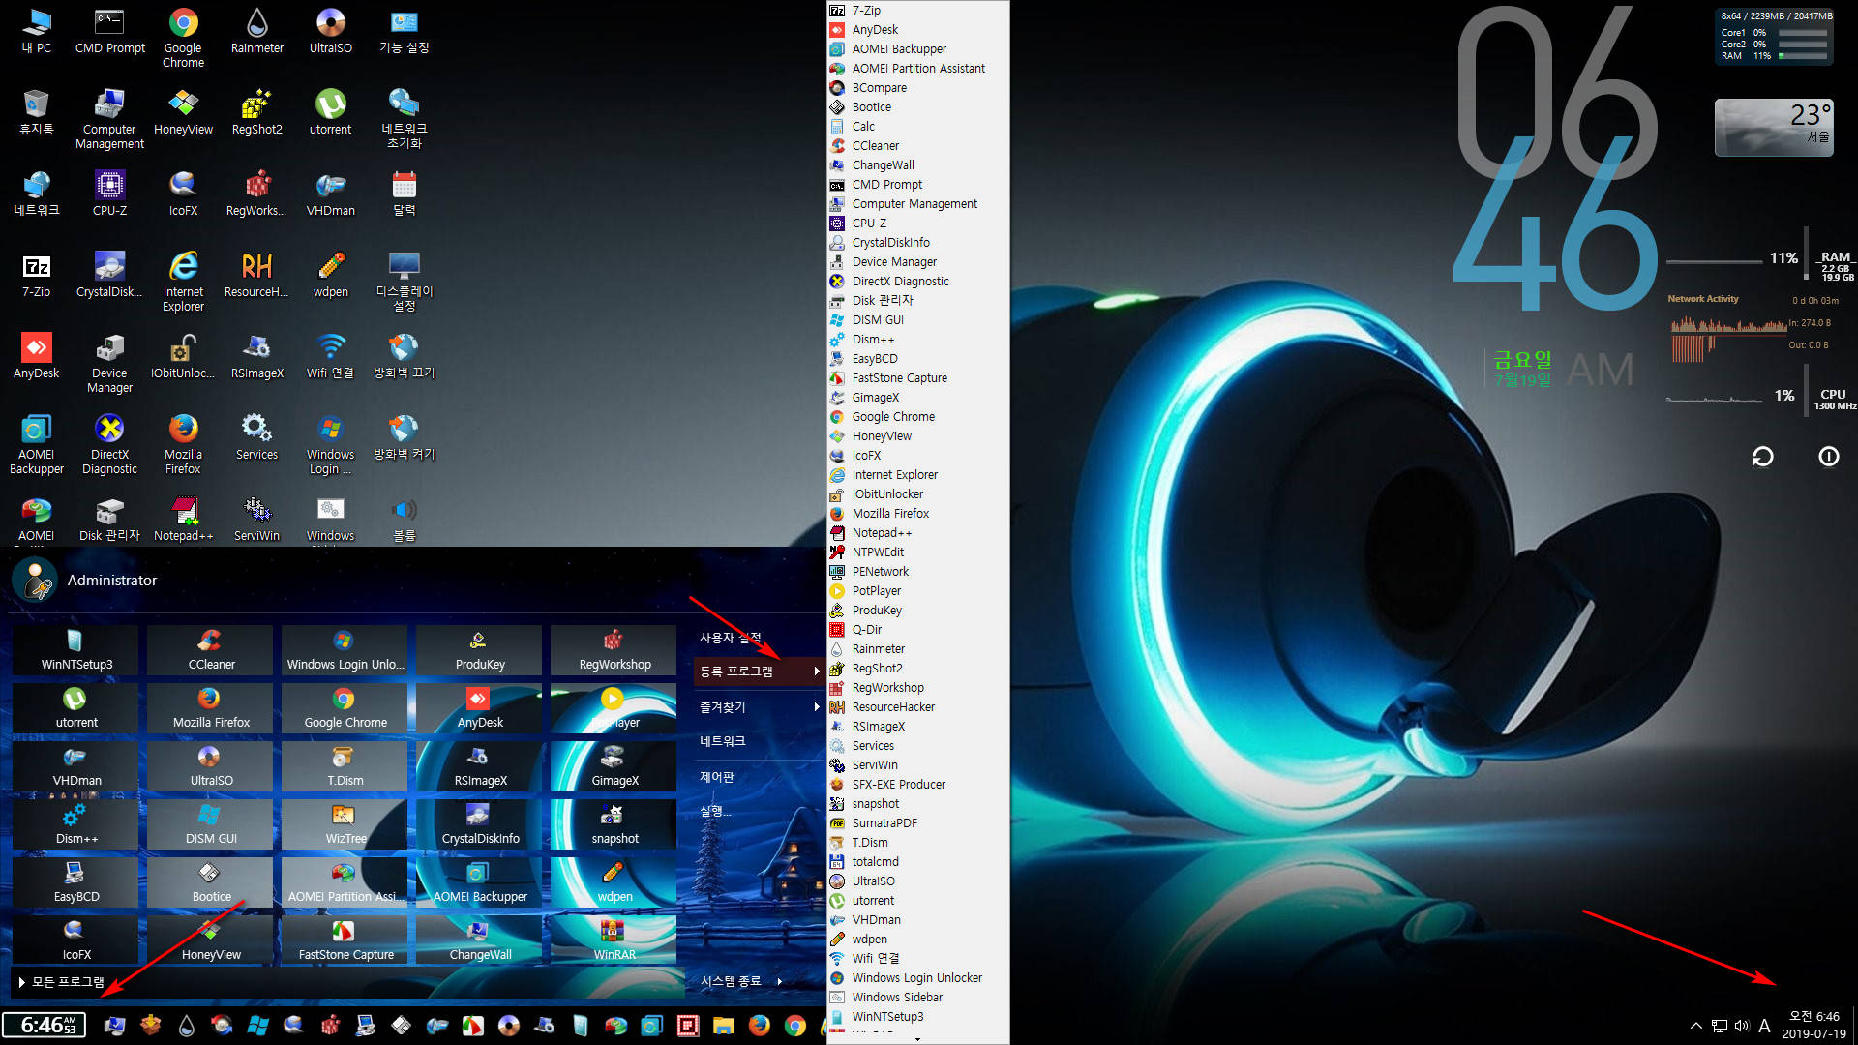The width and height of the screenshot is (1858, 1045).
Task: Click the bottom scroll arrow of the program list
Action: 917,1039
